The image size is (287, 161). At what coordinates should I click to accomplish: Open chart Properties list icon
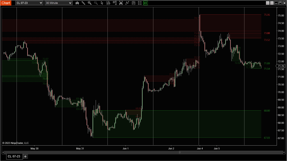(x=139, y=3)
